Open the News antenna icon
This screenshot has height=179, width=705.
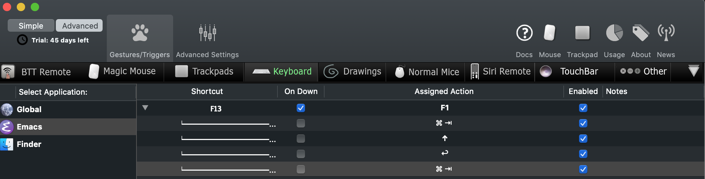(666, 33)
